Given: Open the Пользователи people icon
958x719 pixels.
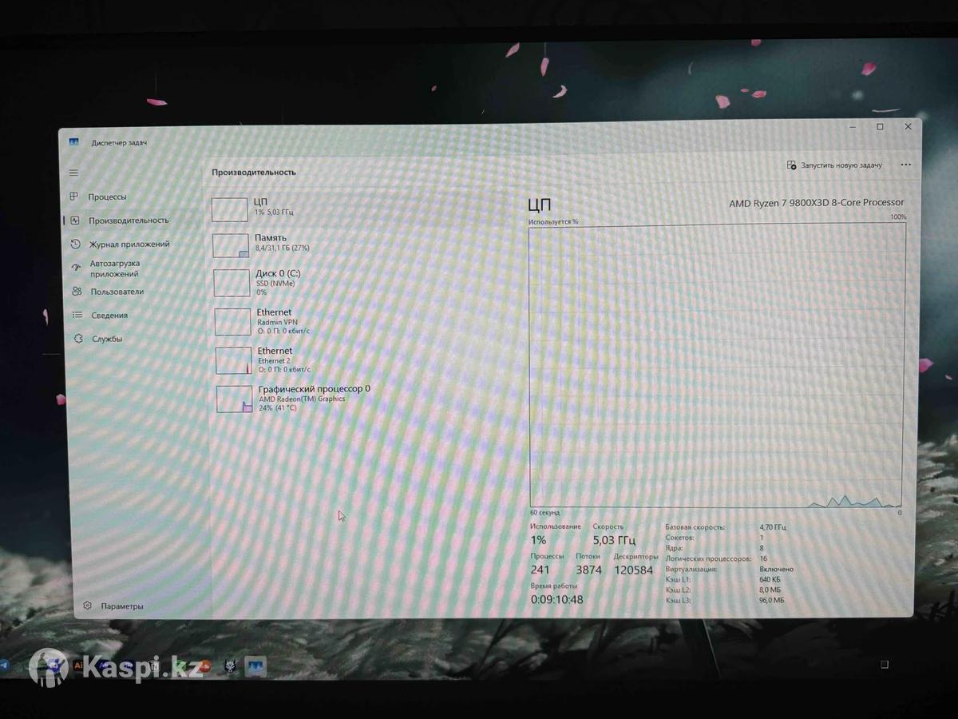Looking at the screenshot, I should tap(77, 292).
